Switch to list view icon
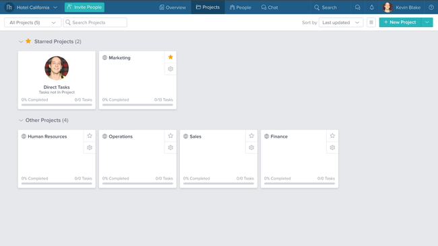Screen dimensions: 438x246 [x=371, y=23]
